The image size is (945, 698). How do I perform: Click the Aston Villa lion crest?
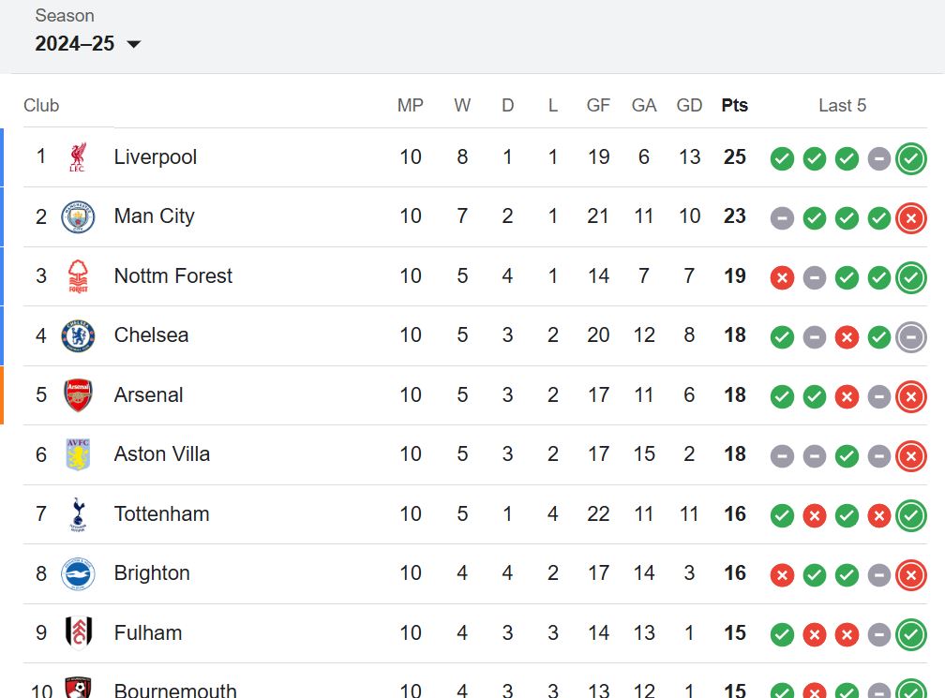coord(78,454)
